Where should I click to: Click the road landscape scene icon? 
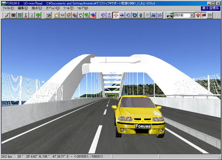169,15
